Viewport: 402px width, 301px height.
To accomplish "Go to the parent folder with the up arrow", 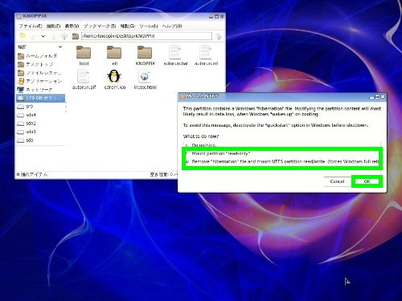I will coord(64,36).
